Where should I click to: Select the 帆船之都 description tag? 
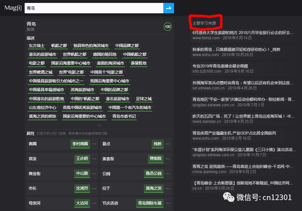click(59, 46)
